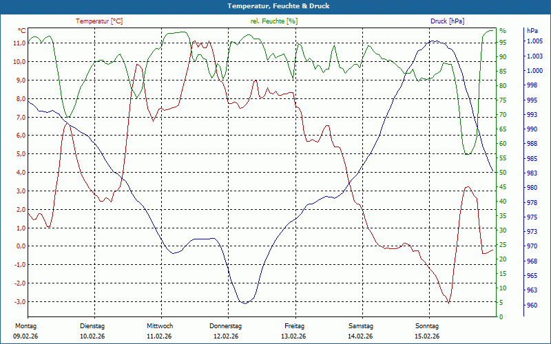
Task: Pick the 'Donnerstag' day label
Action: 226,326
